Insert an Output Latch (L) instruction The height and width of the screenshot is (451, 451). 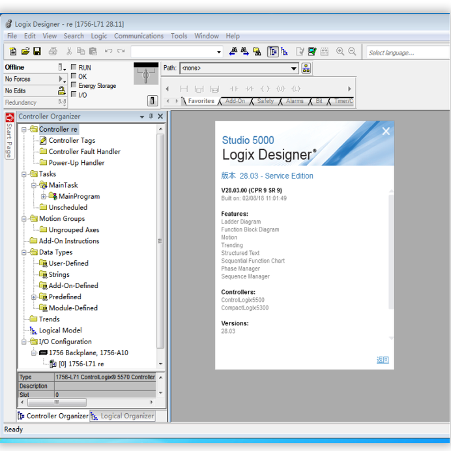point(296,89)
